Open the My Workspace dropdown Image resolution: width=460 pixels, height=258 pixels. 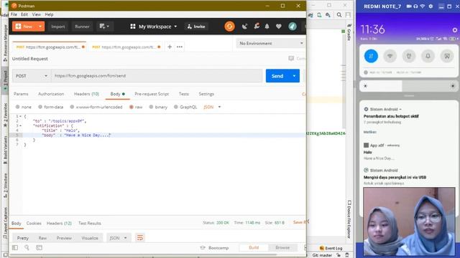(x=153, y=27)
